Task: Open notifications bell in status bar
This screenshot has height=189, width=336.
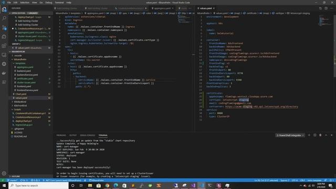Action: (x=331, y=181)
